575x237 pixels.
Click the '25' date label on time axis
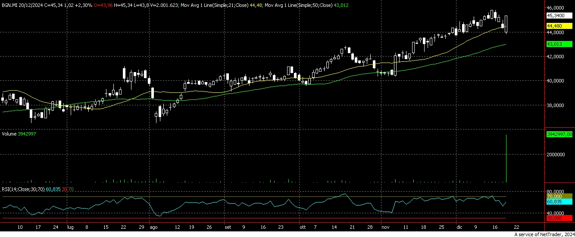(441, 227)
